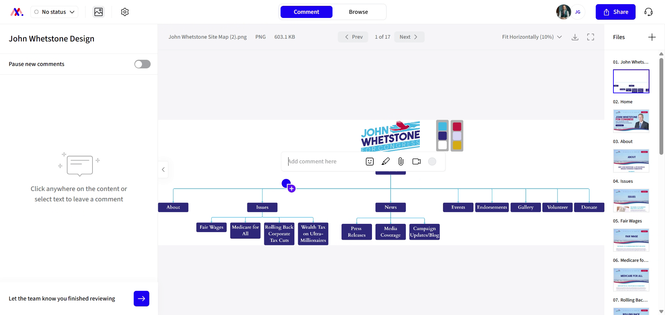Click the Rolling Back Corporate Tax Cuts node

pos(279,234)
